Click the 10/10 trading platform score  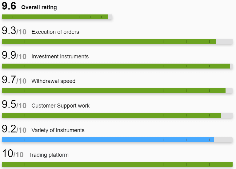pos(13,154)
